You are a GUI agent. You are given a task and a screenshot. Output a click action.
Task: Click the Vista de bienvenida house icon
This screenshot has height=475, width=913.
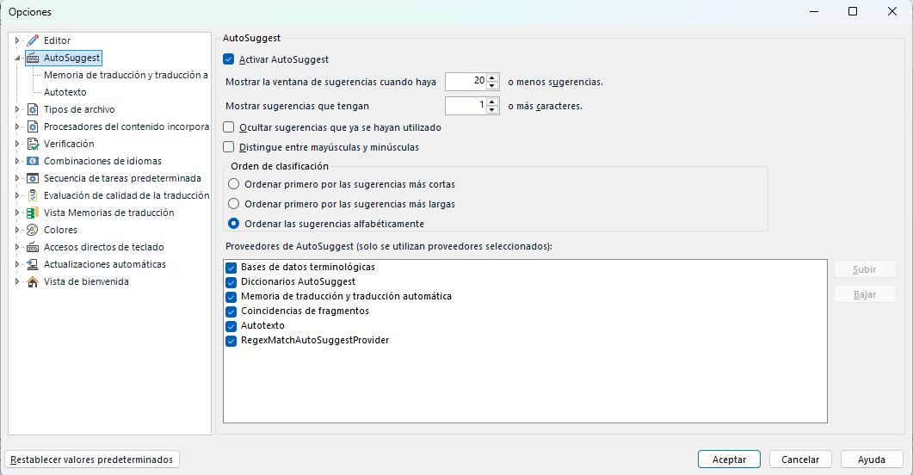(x=33, y=281)
